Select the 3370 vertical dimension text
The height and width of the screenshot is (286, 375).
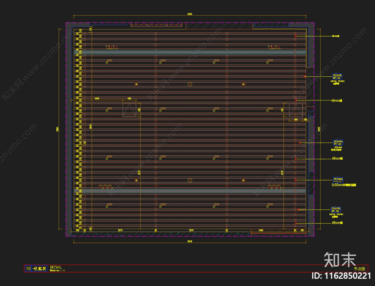(x=282, y=173)
